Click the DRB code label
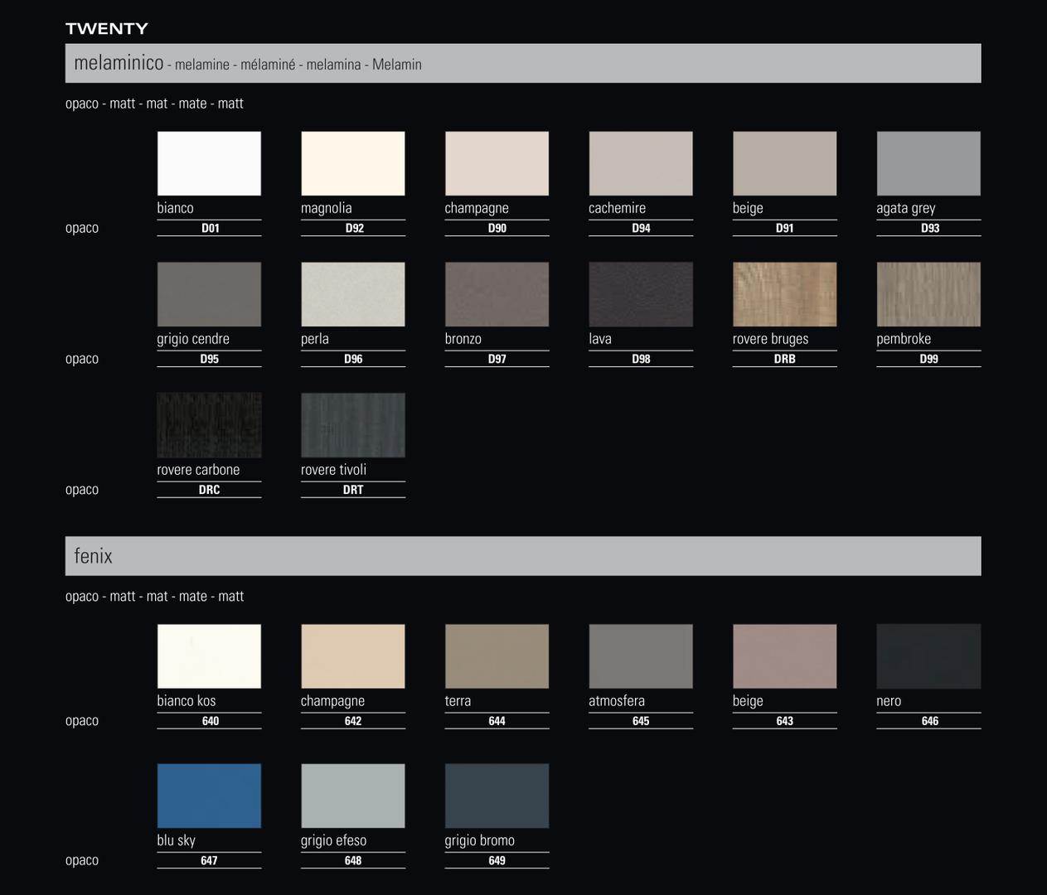The image size is (1047, 895). [785, 359]
